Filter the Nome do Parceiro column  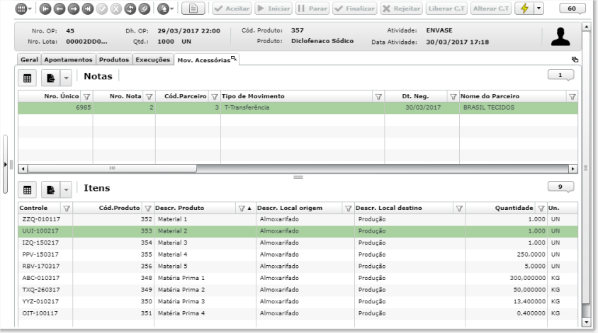(x=572, y=97)
